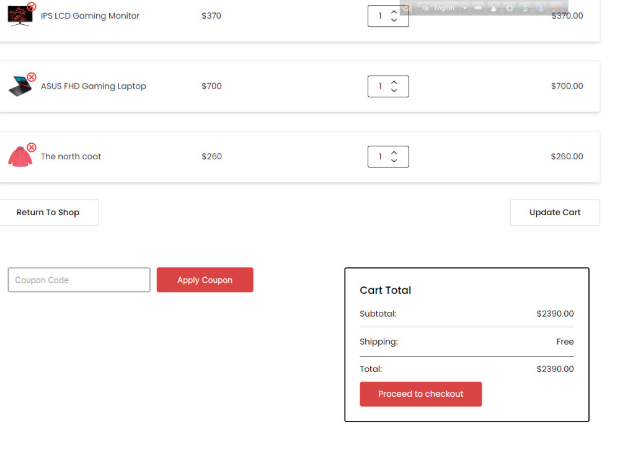This screenshot has width=620, height=465.
Task: Open English language selector in floating toolbar
Action: coord(438,7)
